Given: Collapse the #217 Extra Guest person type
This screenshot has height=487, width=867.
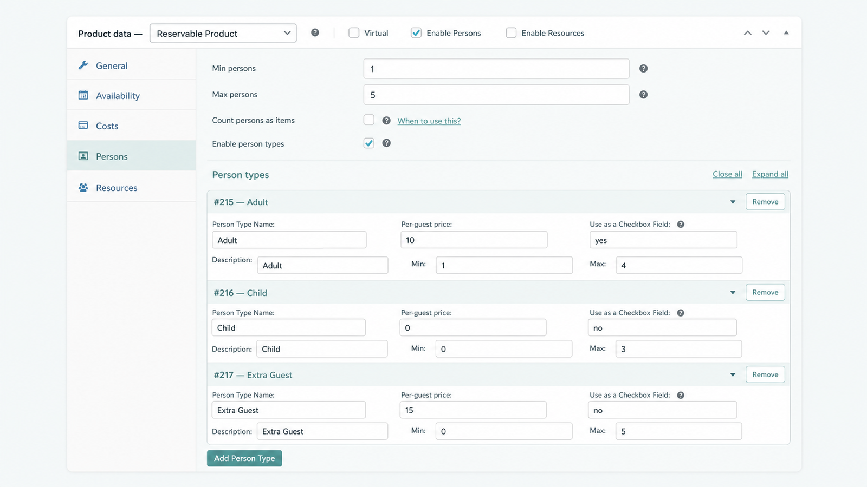Looking at the screenshot, I should pyautogui.click(x=733, y=375).
